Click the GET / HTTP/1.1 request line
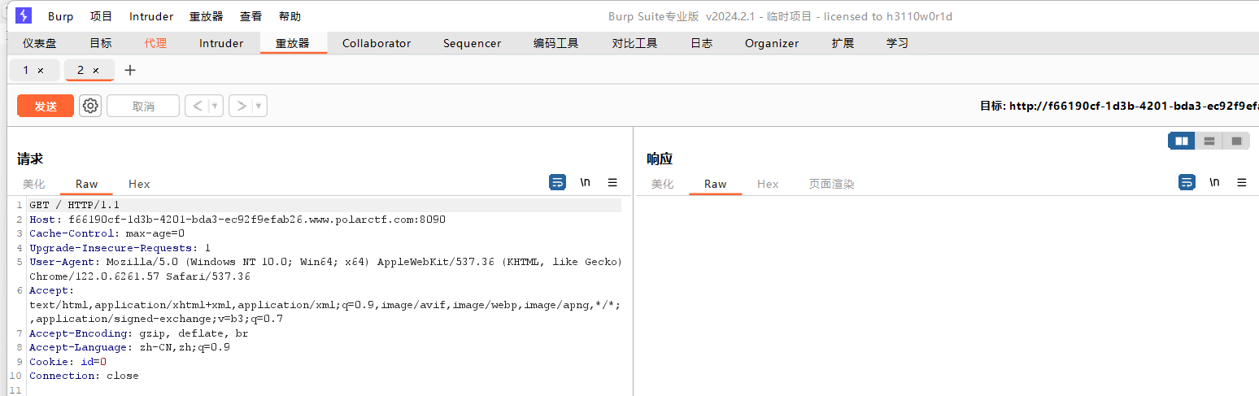1259x396 pixels. [x=74, y=205]
